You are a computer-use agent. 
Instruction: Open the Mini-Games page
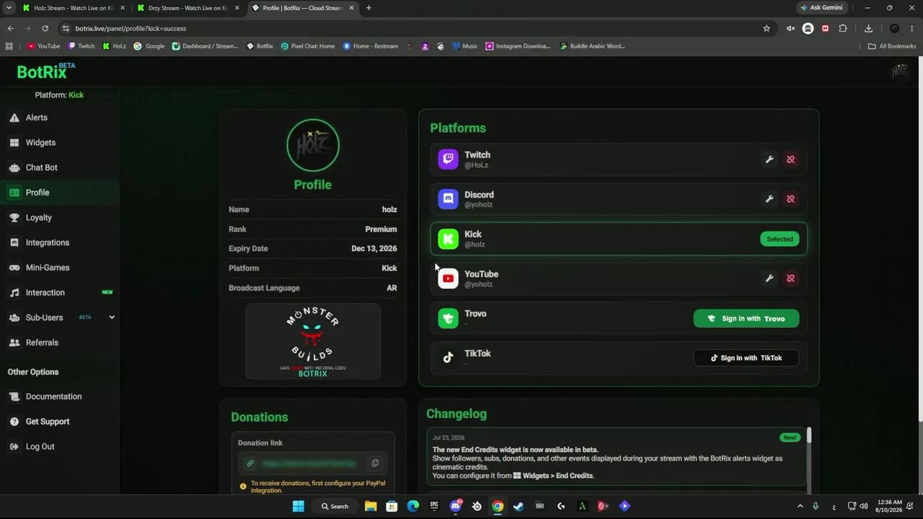pyautogui.click(x=60, y=267)
